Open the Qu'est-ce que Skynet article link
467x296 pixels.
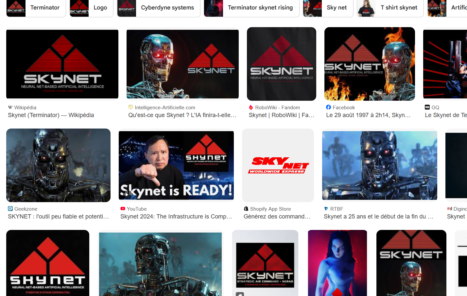[x=182, y=115]
